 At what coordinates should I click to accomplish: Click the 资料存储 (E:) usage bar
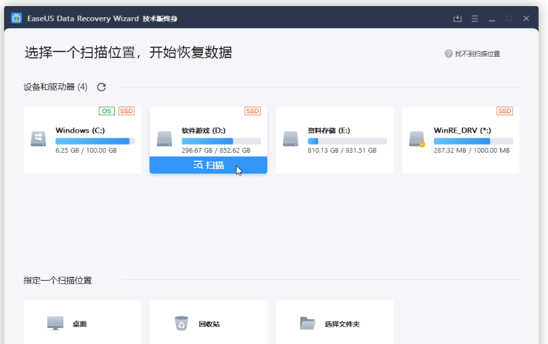[347, 141]
